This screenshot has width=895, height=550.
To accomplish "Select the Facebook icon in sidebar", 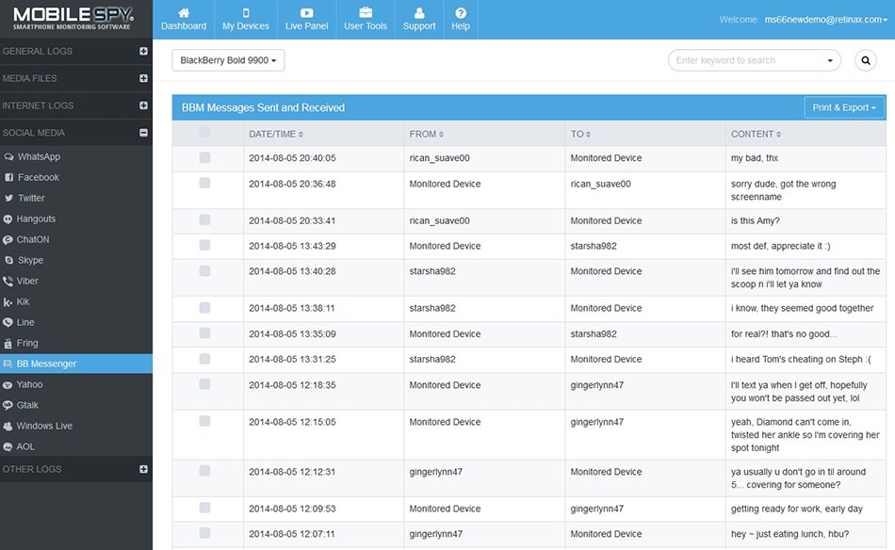I will (x=8, y=178).
